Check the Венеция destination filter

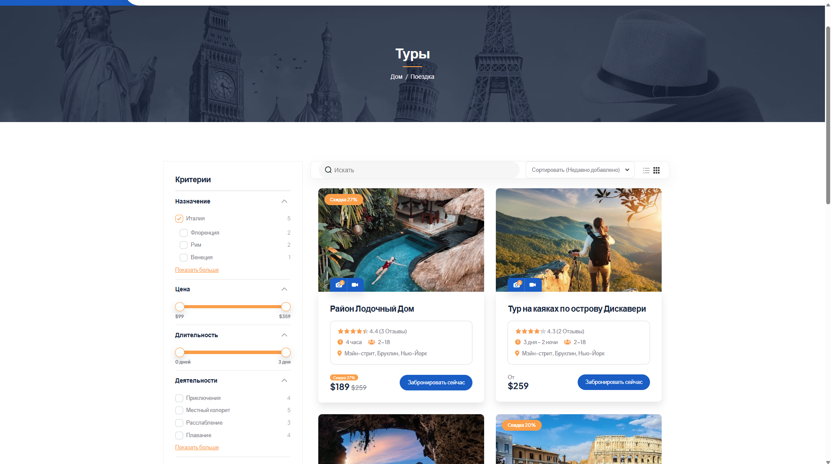coord(184,258)
